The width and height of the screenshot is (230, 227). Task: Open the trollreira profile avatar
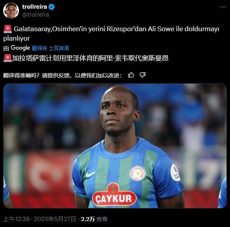point(11,11)
